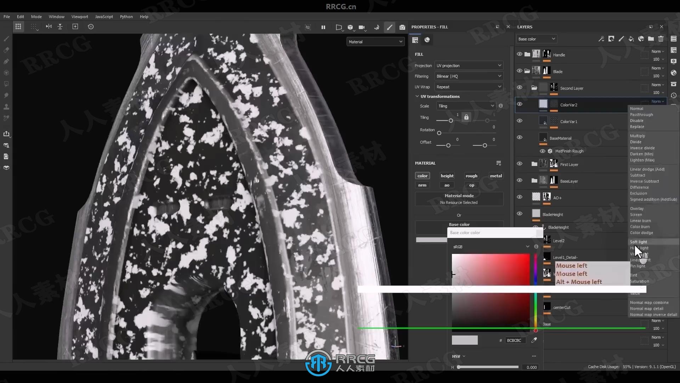The height and width of the screenshot is (383, 680).
Task: Select the Projection tool in left toolbar
Action: 6,61
